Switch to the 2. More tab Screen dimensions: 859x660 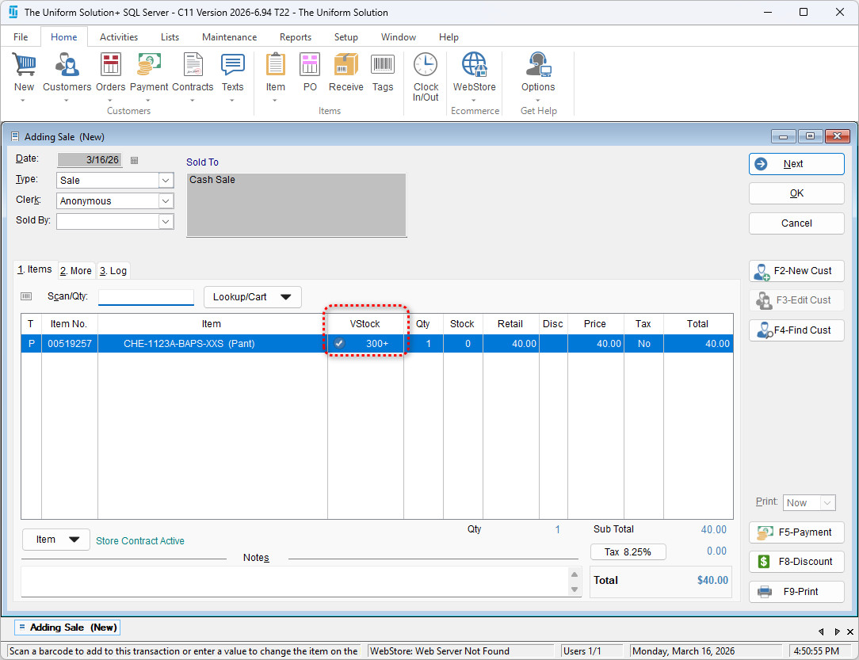pos(76,271)
